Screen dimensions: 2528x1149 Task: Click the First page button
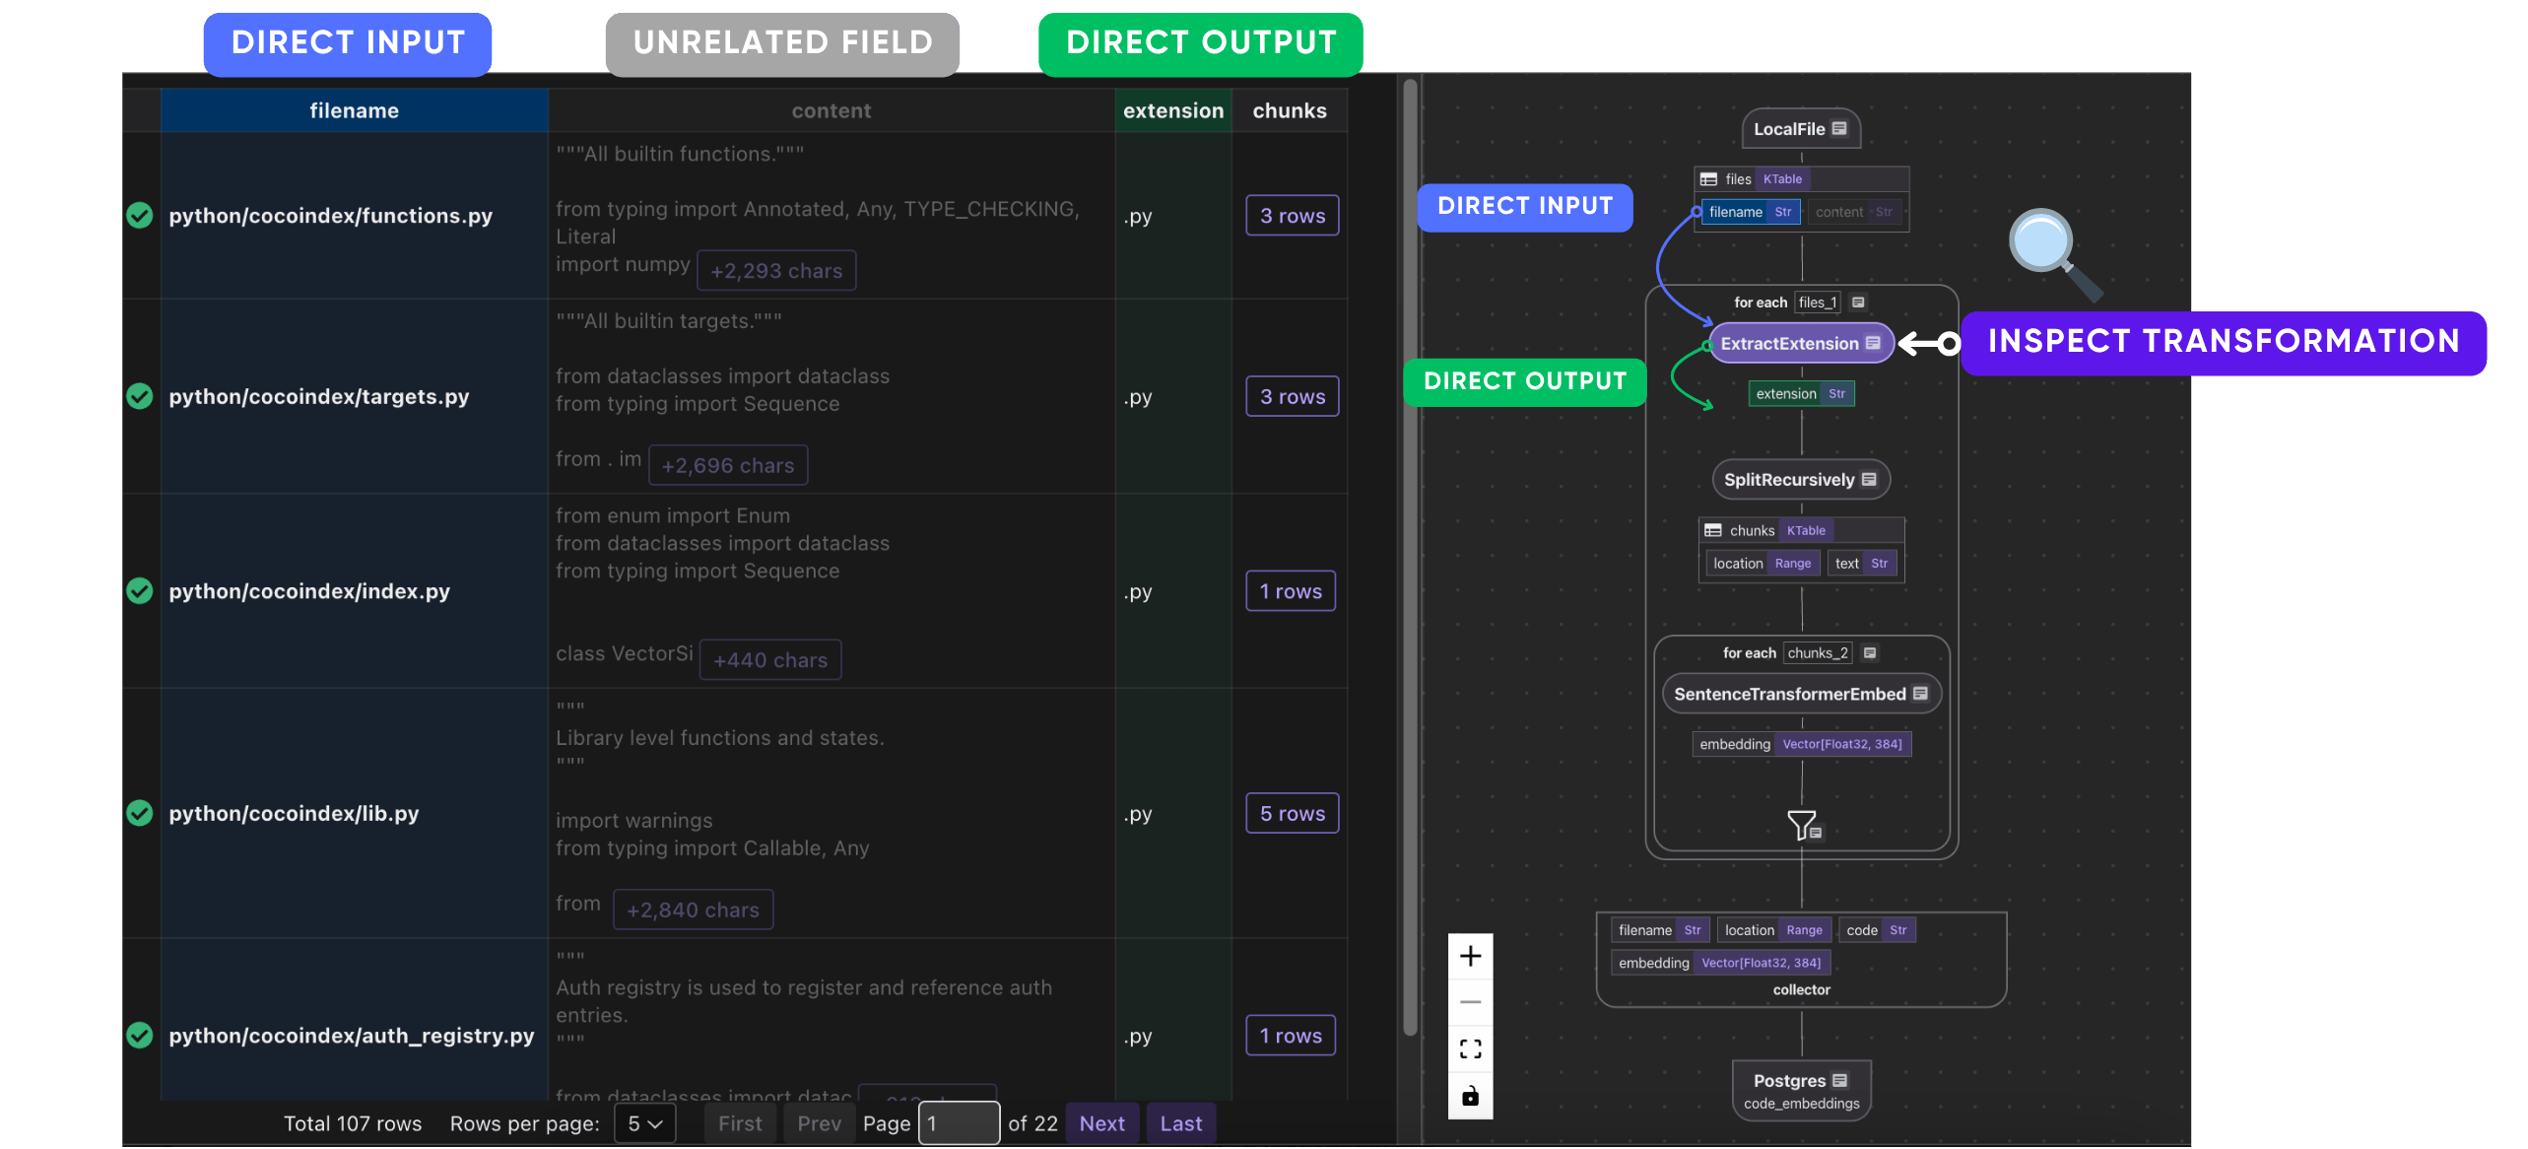click(x=740, y=1123)
